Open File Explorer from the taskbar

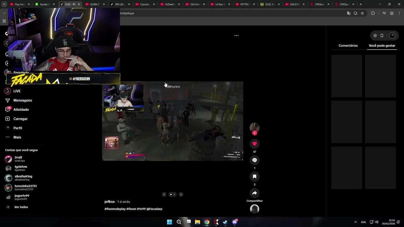click(x=197, y=222)
